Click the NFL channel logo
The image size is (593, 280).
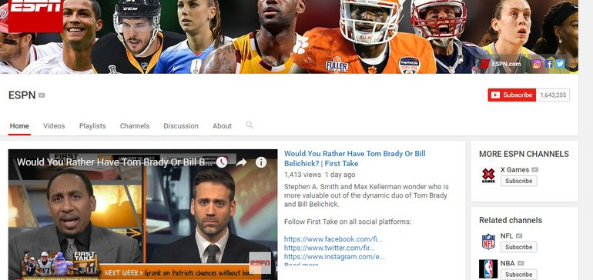(488, 242)
